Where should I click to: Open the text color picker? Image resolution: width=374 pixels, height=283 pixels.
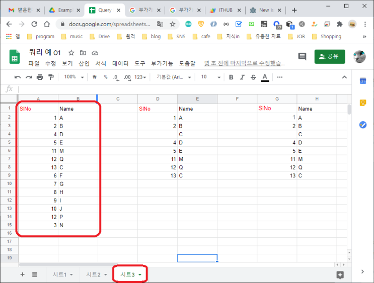265,77
